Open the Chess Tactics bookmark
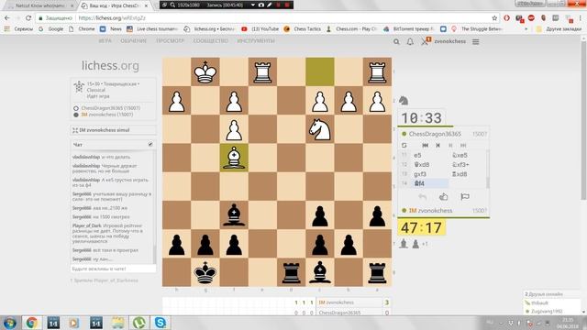This screenshot has width=587, height=330. click(303, 28)
